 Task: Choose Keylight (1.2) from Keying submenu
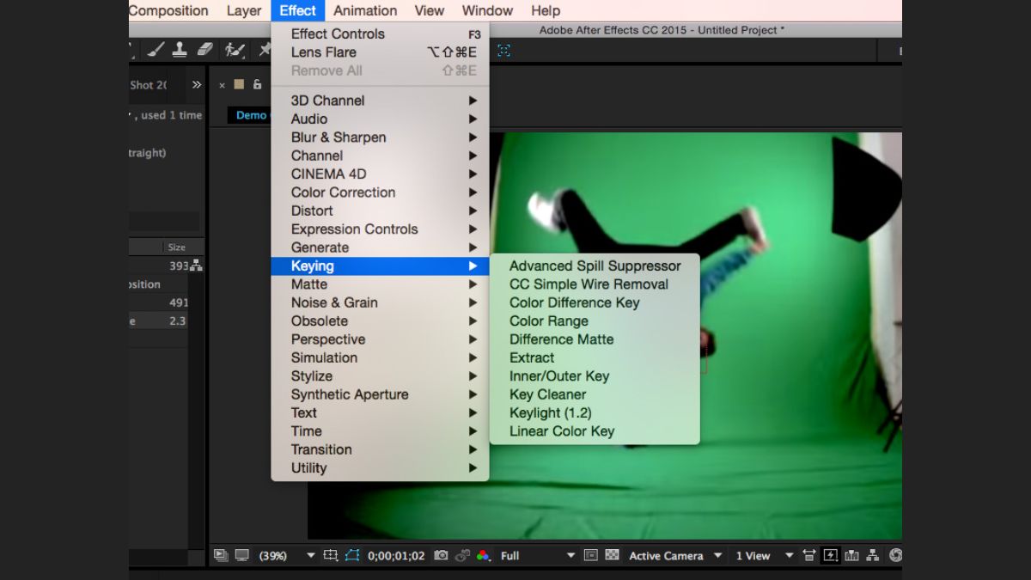[550, 413]
